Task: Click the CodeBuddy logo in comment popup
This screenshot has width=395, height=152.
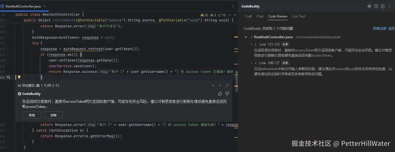Action: click(x=19, y=94)
